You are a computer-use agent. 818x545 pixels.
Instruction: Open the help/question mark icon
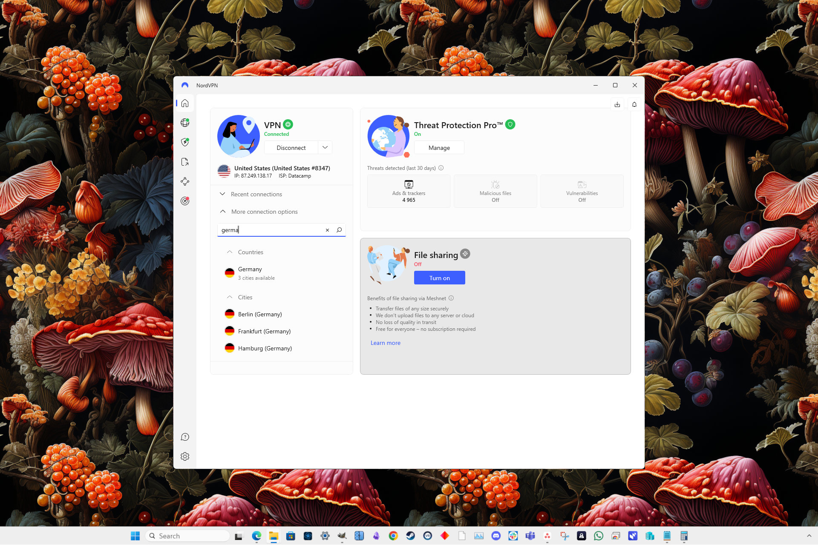click(x=186, y=437)
